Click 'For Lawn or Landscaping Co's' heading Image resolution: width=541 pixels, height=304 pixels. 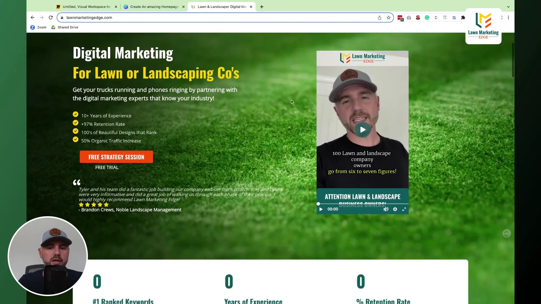coord(156,73)
